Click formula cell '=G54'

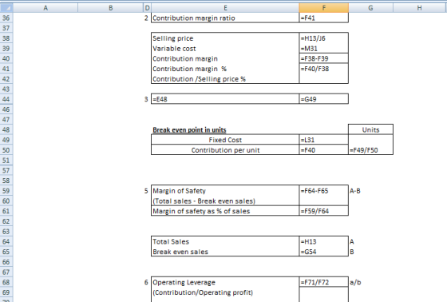click(x=324, y=252)
